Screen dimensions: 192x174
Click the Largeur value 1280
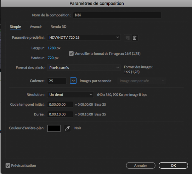point(51,48)
